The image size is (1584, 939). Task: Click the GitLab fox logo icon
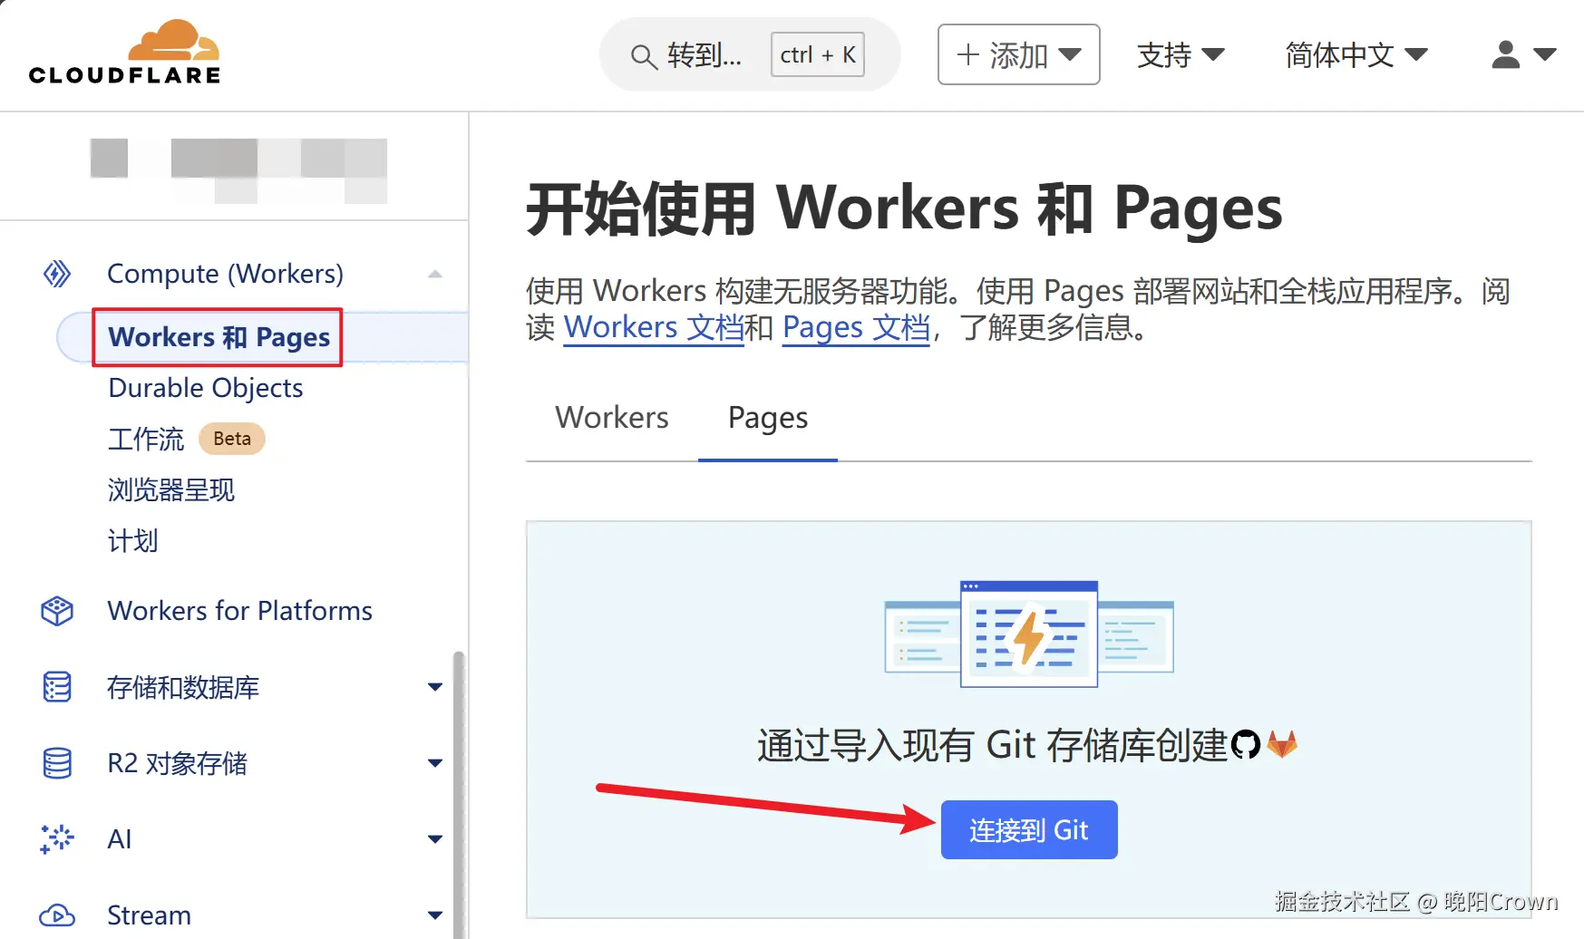click(1282, 745)
